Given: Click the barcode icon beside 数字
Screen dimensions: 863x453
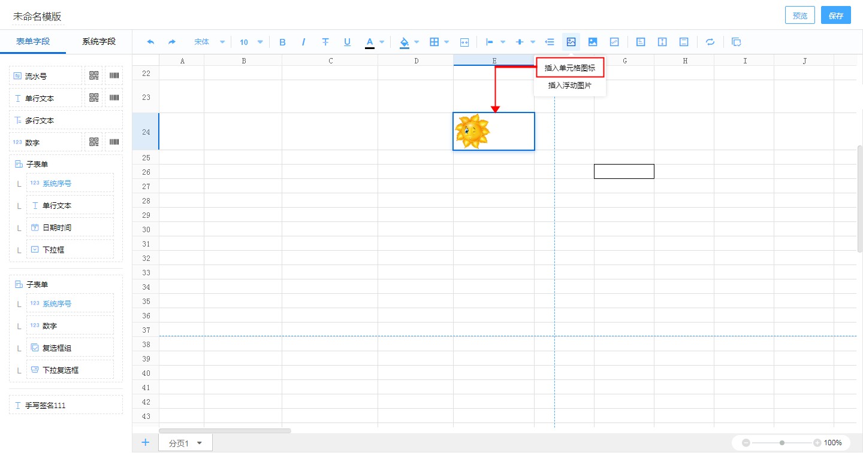Looking at the screenshot, I should click(114, 142).
